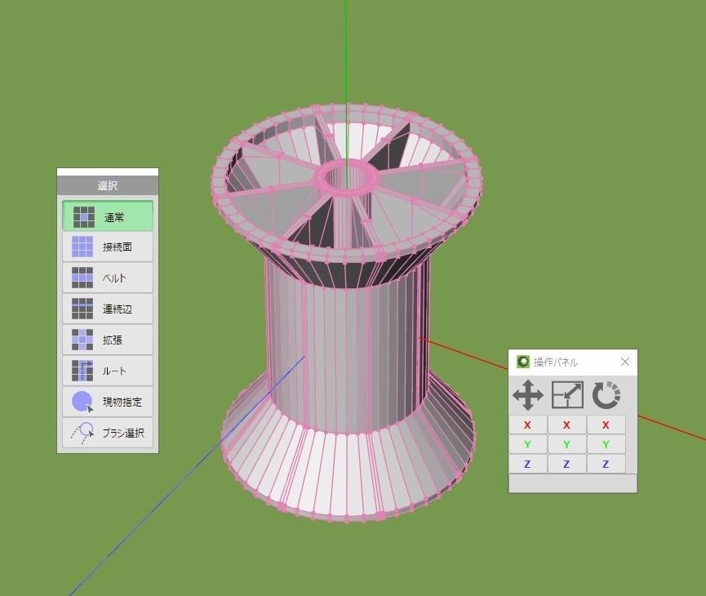
Task: Activate the ブラシ選択 brush selection tool
Action: pos(107,434)
